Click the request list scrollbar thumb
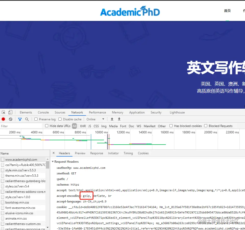This screenshot has width=245, height=230. [48, 165]
